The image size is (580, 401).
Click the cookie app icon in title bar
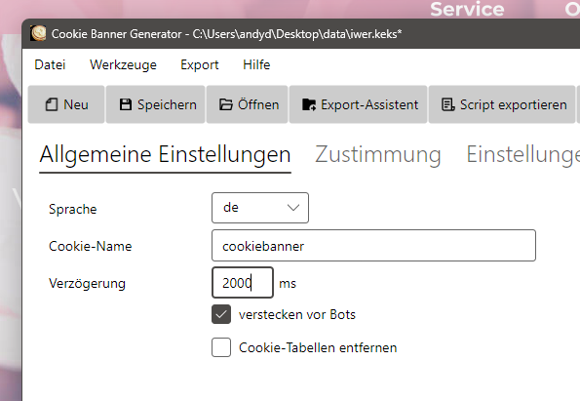[38, 34]
